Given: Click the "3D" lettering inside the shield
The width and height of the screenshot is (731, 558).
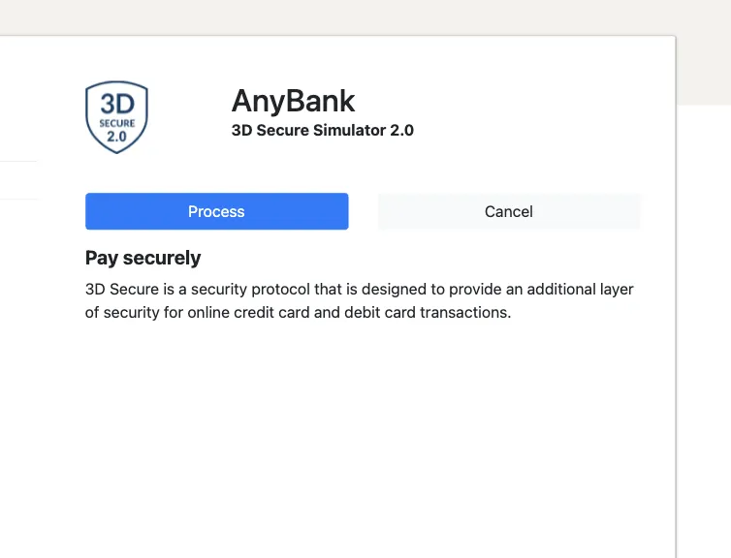Looking at the screenshot, I should [116, 105].
